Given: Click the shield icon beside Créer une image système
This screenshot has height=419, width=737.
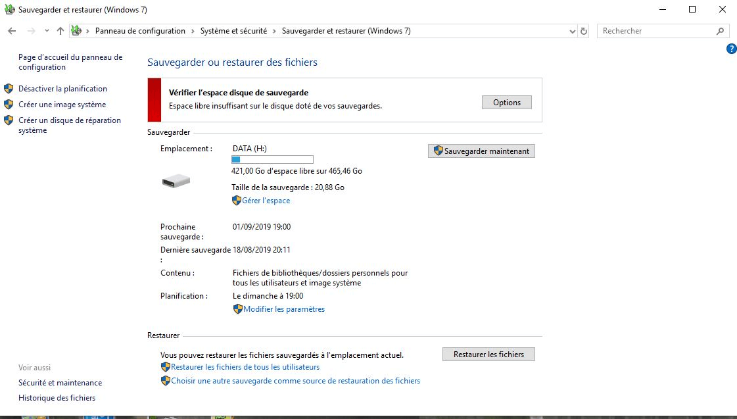Looking at the screenshot, I should pyautogui.click(x=8, y=104).
